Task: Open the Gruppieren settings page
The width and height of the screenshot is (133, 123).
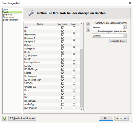Action: coord(12,17)
